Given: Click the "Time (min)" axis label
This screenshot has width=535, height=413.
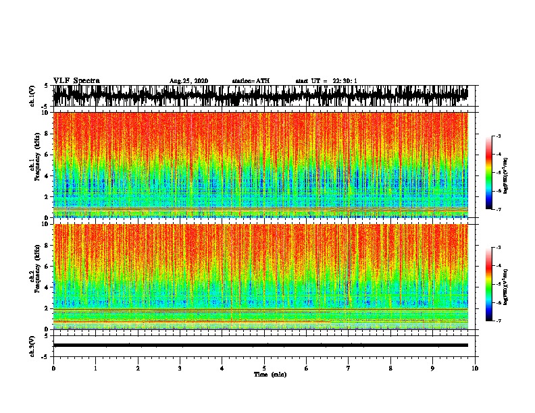Looking at the screenshot, I should click(270, 375).
